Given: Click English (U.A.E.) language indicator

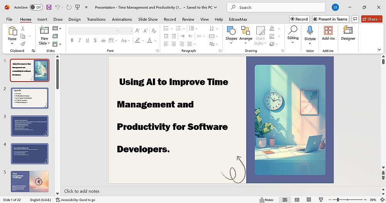Looking at the screenshot, I should point(41,200).
